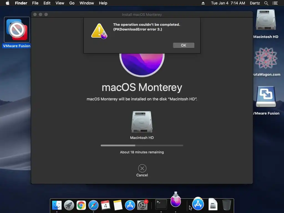Image resolution: width=284 pixels, height=213 pixels.
Task: Open System Preferences with badge in Dock
Action: tap(142, 205)
